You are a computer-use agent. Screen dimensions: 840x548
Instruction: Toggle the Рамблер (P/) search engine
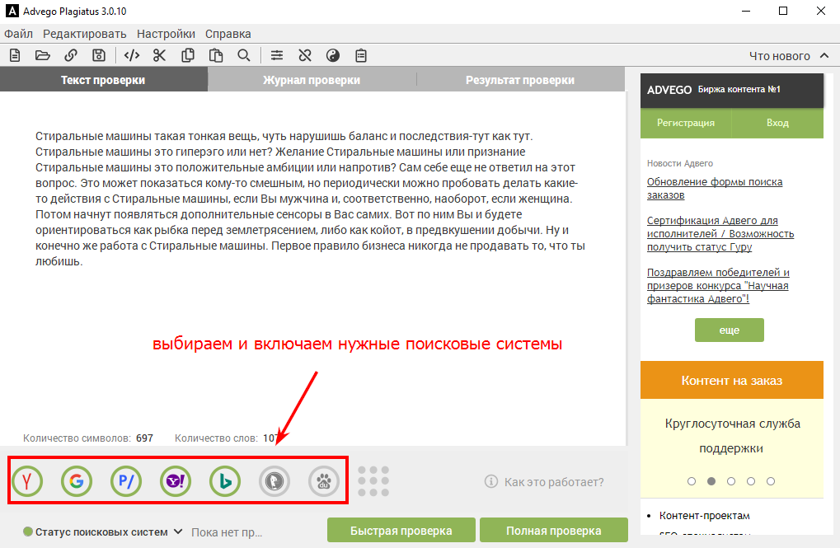pyautogui.click(x=126, y=481)
